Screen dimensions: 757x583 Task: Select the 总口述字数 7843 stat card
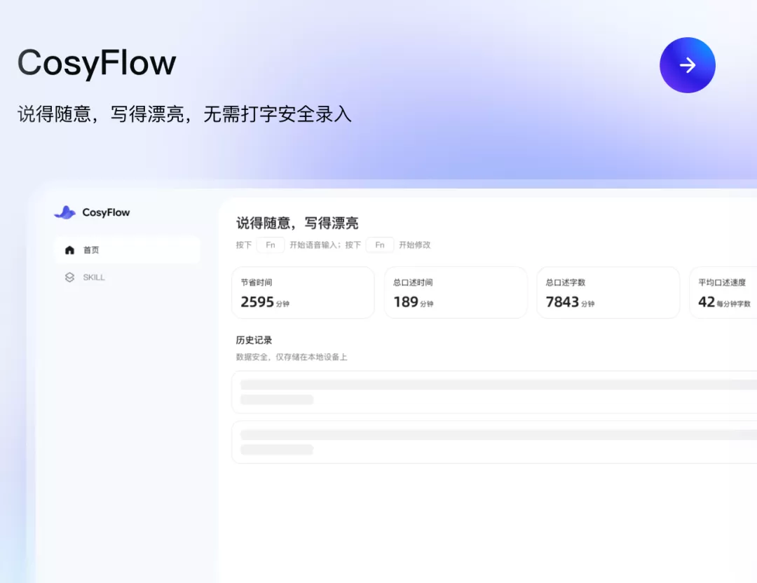pyautogui.click(x=608, y=292)
